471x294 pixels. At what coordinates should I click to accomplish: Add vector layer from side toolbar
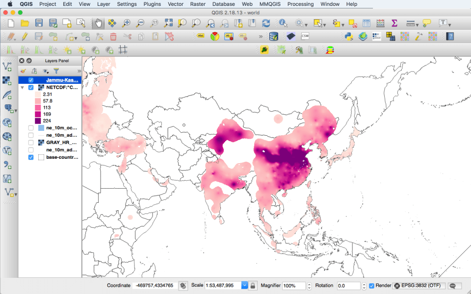(x=7, y=67)
